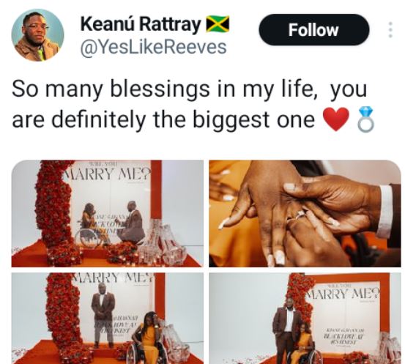Open the three-dot more options menu
The image size is (405, 364).
tap(390, 30)
